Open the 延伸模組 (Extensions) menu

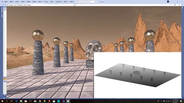pos(59,2)
